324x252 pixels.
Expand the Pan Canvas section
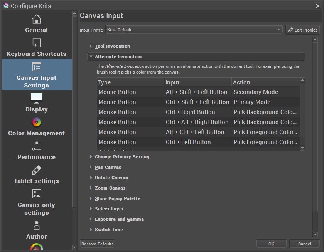[91, 167]
